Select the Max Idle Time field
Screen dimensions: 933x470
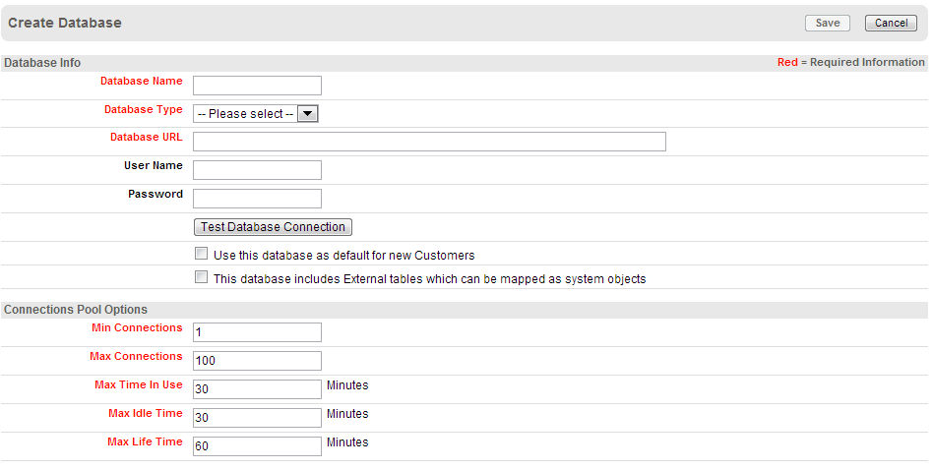coord(257,418)
